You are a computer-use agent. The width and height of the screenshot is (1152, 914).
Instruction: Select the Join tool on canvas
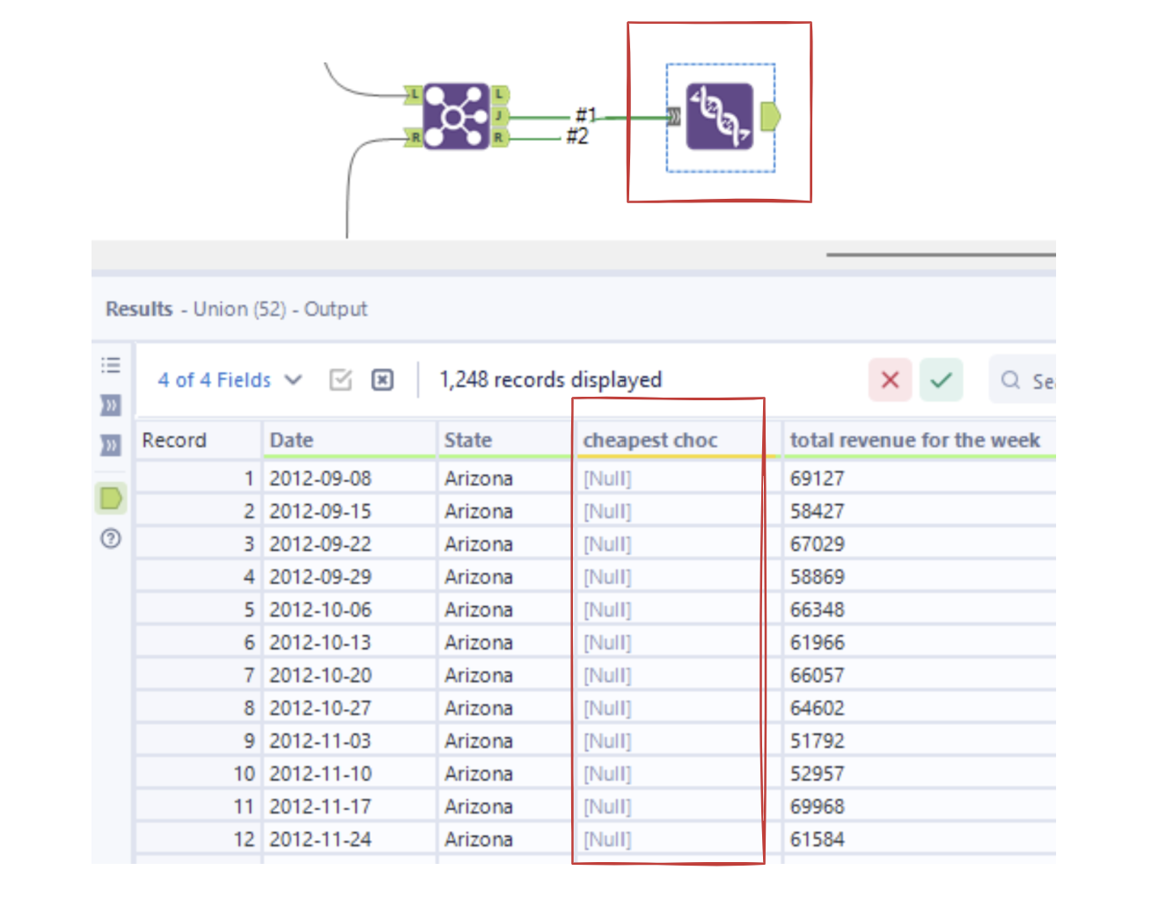tap(455, 116)
